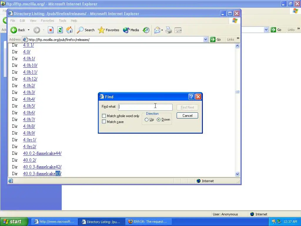
Task: Click the Find dialog help question icon
Action: tap(191, 97)
